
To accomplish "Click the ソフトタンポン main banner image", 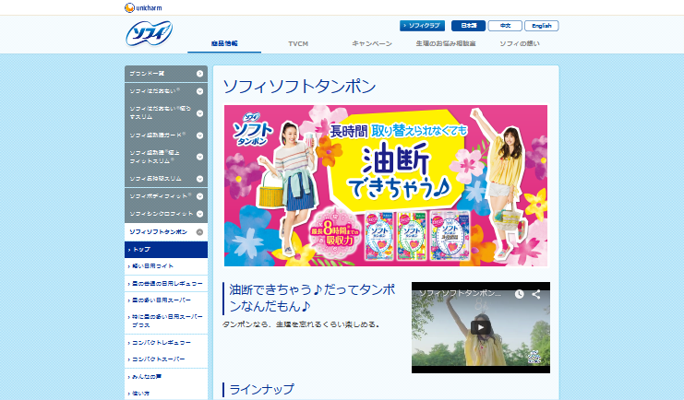I will pos(386,185).
